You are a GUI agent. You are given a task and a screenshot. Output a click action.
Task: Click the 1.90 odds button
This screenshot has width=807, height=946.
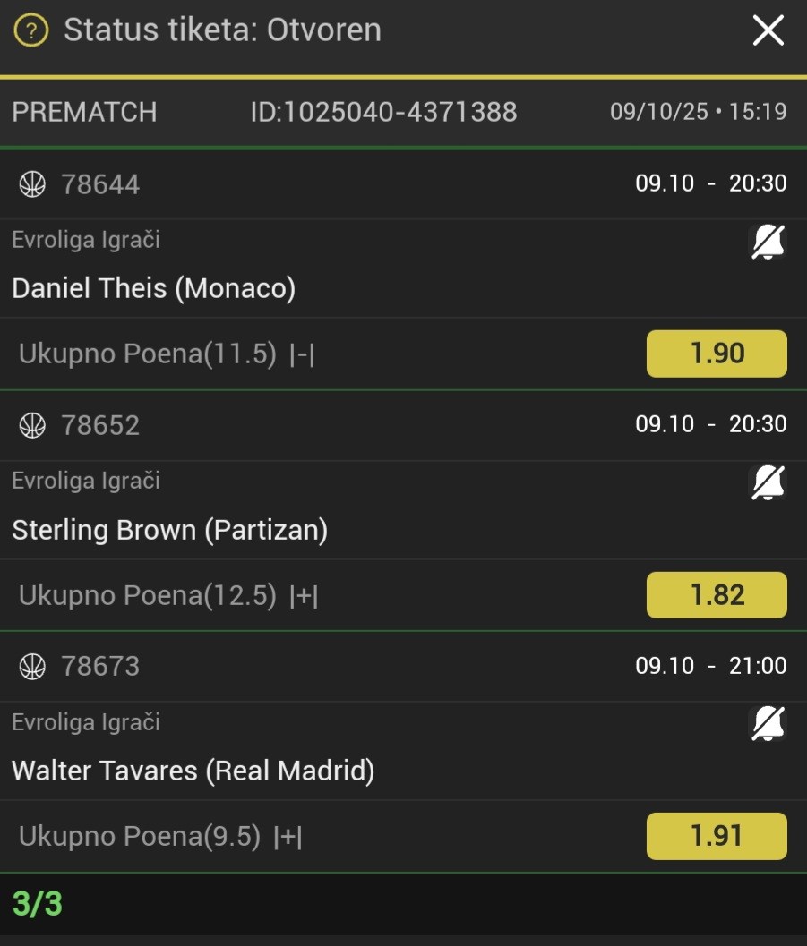click(717, 354)
